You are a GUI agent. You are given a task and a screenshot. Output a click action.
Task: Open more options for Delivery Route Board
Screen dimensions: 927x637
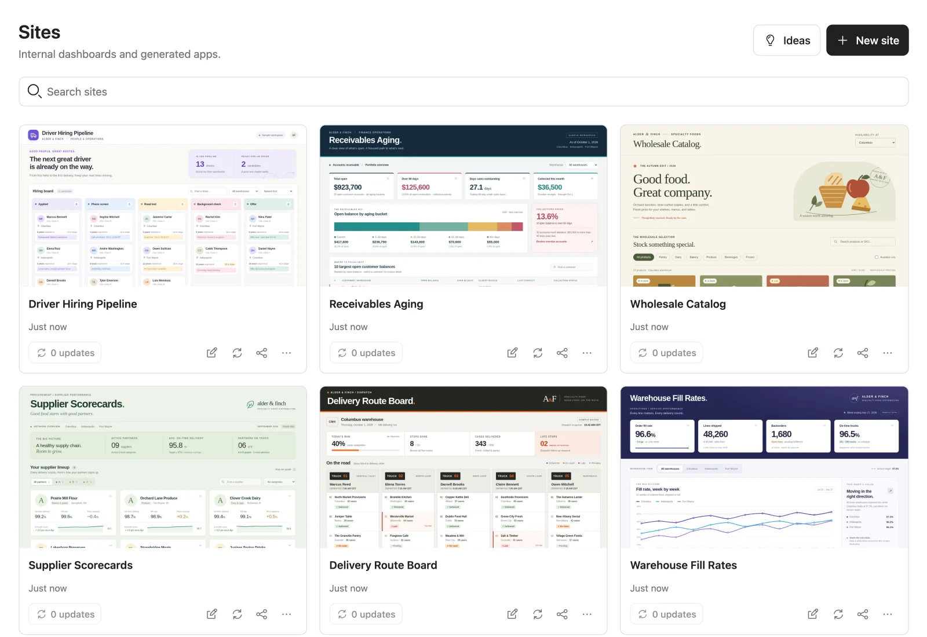587,614
